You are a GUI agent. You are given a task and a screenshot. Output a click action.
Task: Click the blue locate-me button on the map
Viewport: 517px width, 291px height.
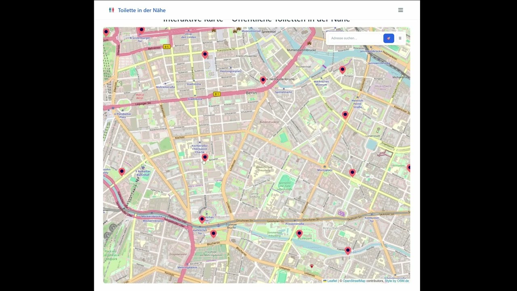389,38
